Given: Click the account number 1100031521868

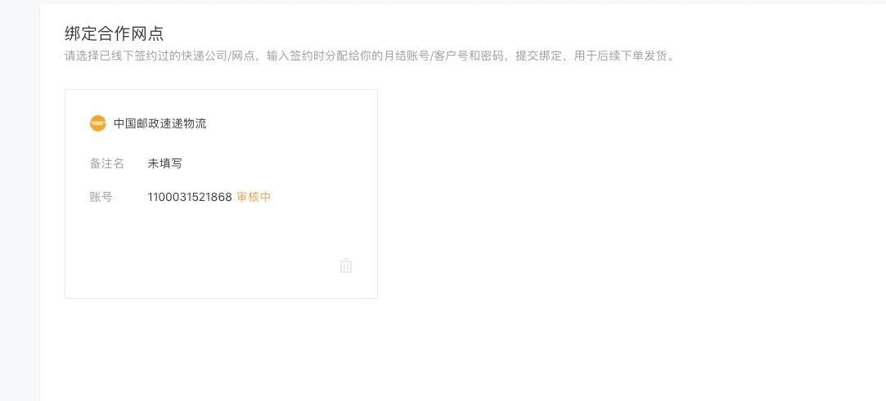Looking at the screenshot, I should tap(190, 197).
